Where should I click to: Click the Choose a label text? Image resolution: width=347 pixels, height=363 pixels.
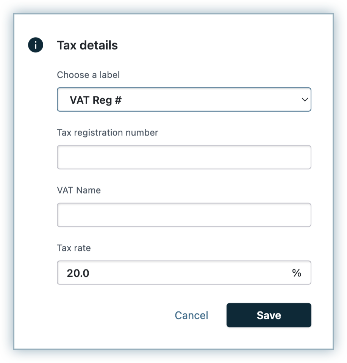coord(88,75)
